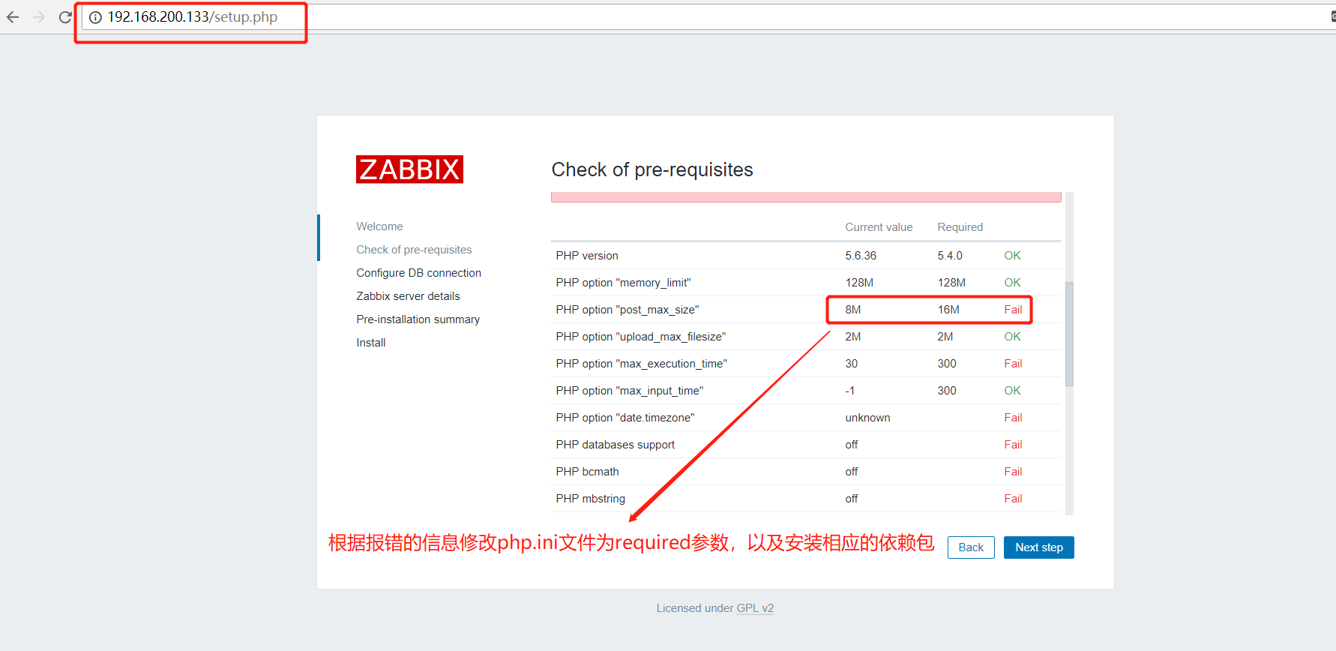Click the Next step button
Viewport: 1336px width, 651px height.
[x=1039, y=547]
